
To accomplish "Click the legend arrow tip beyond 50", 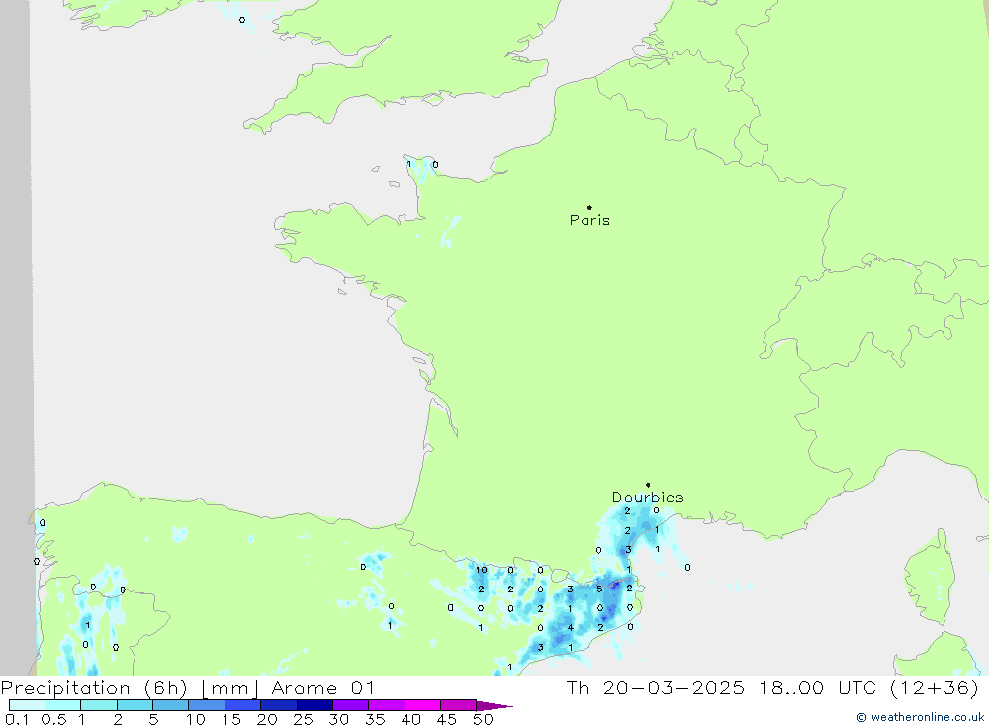I will 495,705.
